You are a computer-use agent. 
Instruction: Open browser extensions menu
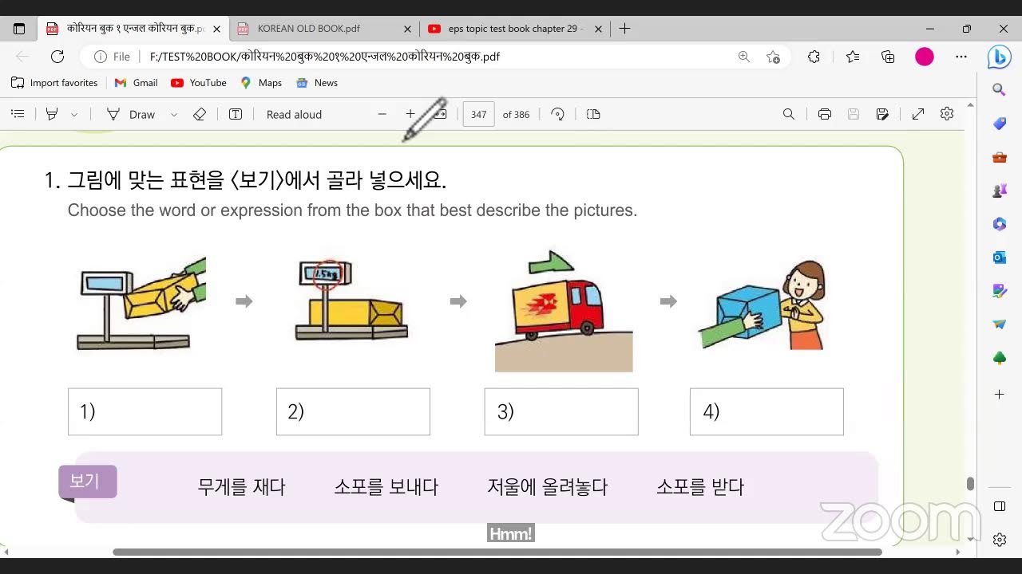coord(814,57)
